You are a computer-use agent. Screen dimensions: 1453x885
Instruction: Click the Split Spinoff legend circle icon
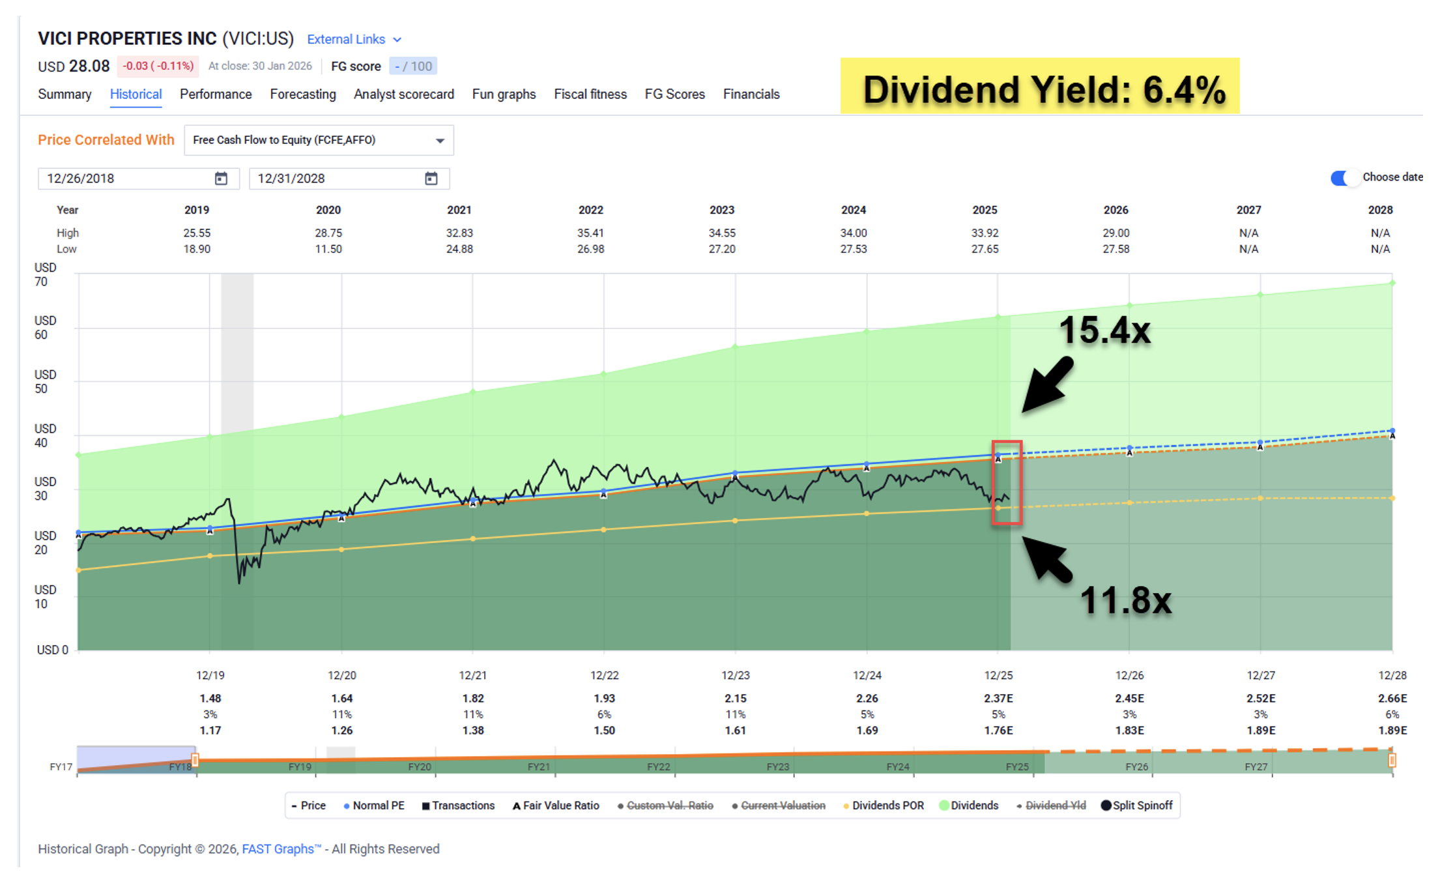point(1106,805)
